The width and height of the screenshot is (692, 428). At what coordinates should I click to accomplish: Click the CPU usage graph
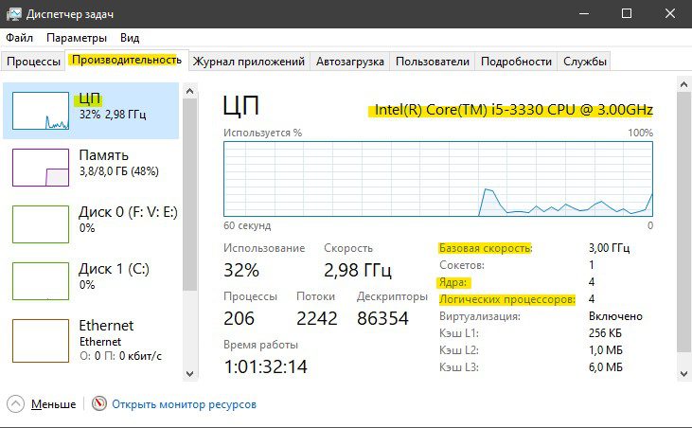tap(438, 179)
